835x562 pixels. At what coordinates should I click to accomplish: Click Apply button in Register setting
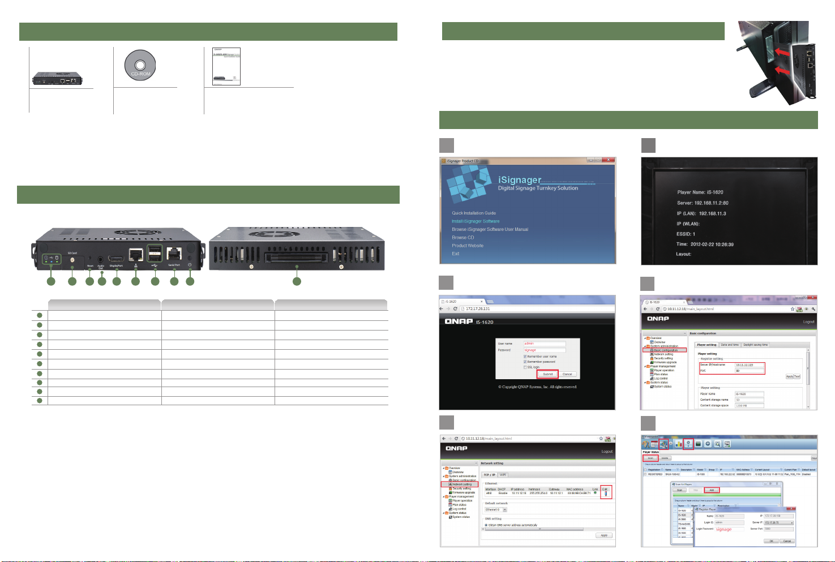pyautogui.click(x=790, y=376)
